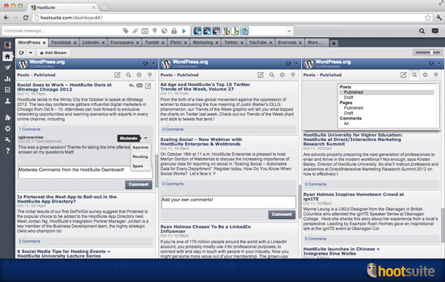Viewport: 445px width, 282px height.
Task: Expand the social profile picker dropdown
Action: (x=289, y=31)
